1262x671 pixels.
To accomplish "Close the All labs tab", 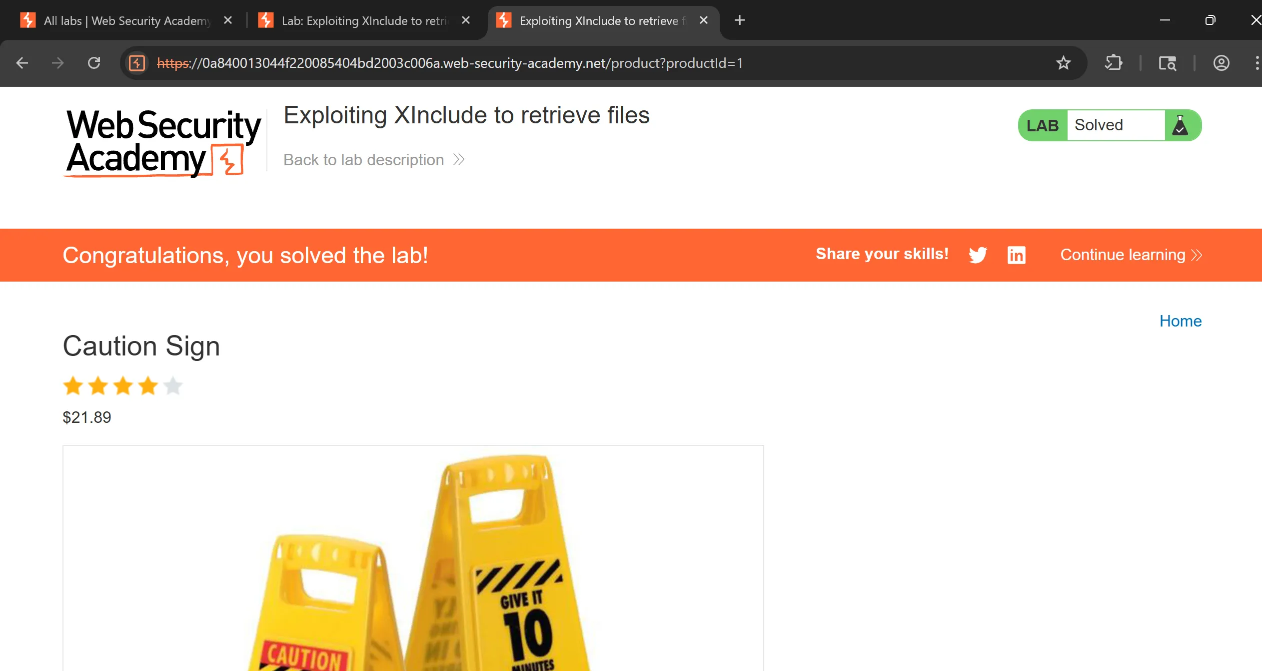I will (228, 20).
